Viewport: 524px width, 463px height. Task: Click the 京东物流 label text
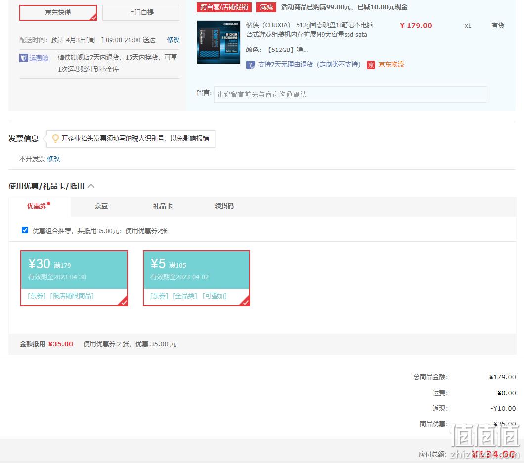pyautogui.click(x=392, y=64)
